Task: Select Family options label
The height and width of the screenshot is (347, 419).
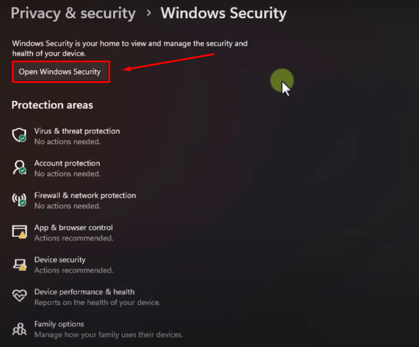Action: (x=59, y=324)
